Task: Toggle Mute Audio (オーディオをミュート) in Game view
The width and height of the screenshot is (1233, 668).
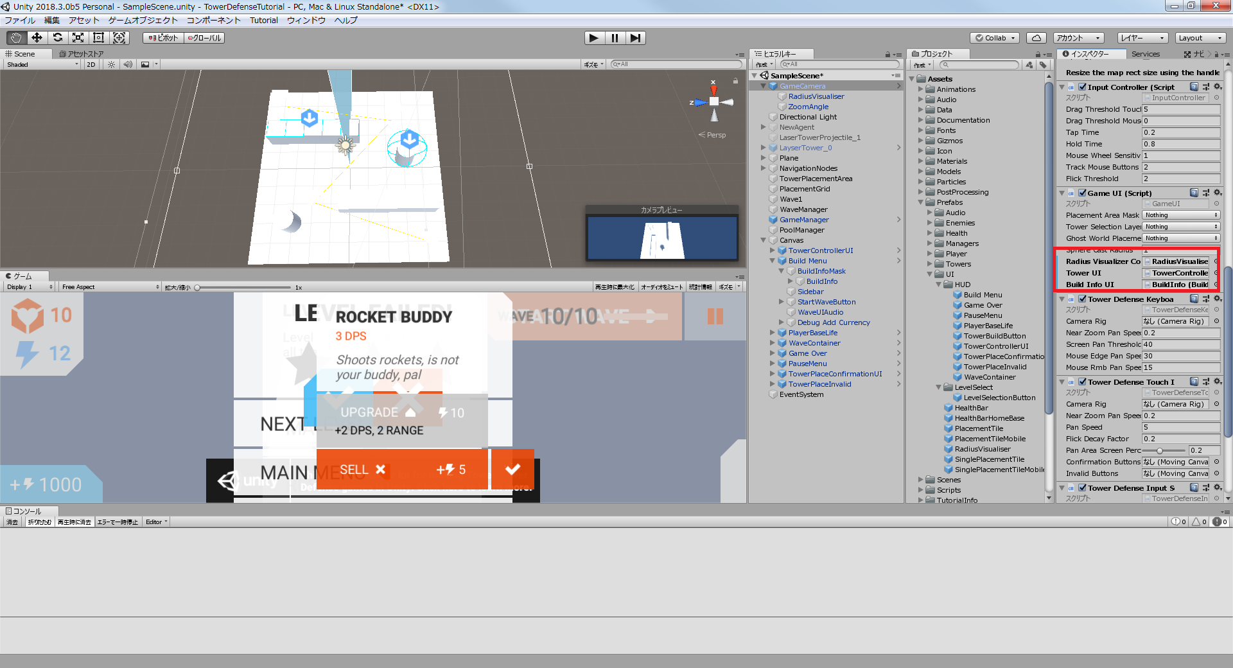Action: coord(661,287)
